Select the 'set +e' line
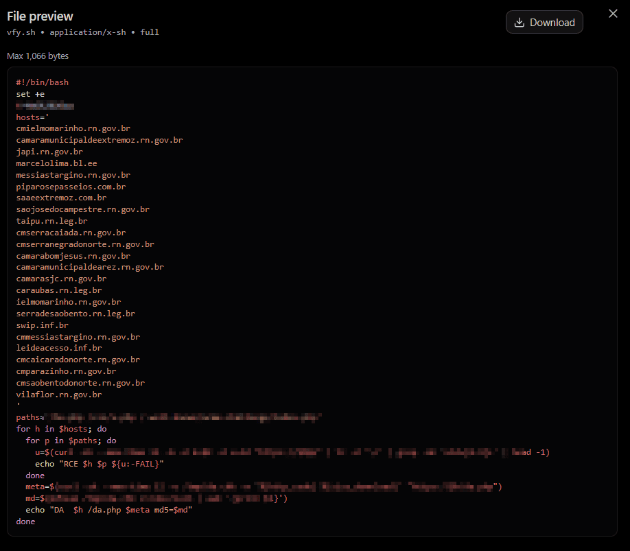The width and height of the screenshot is (630, 551). point(30,94)
